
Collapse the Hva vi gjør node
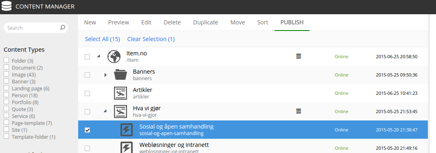coord(105,111)
